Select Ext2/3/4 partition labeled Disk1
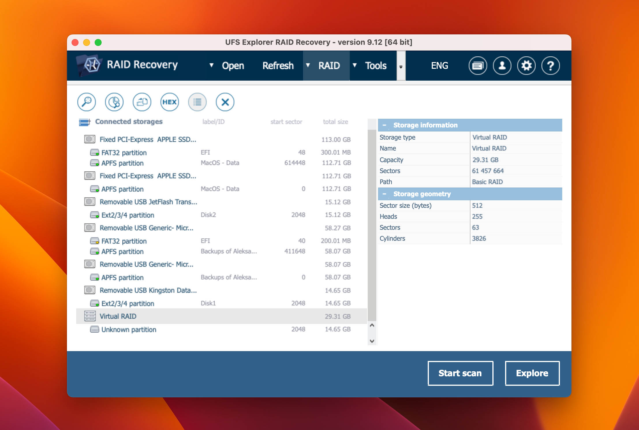The height and width of the screenshot is (430, 639). coord(221,303)
